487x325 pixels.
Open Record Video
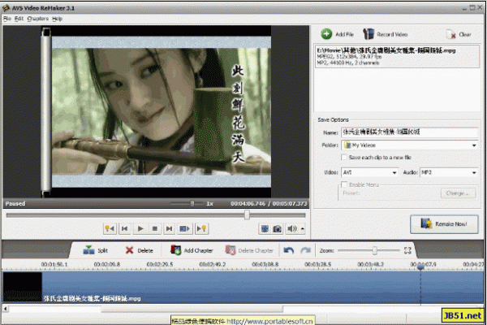tap(386, 34)
